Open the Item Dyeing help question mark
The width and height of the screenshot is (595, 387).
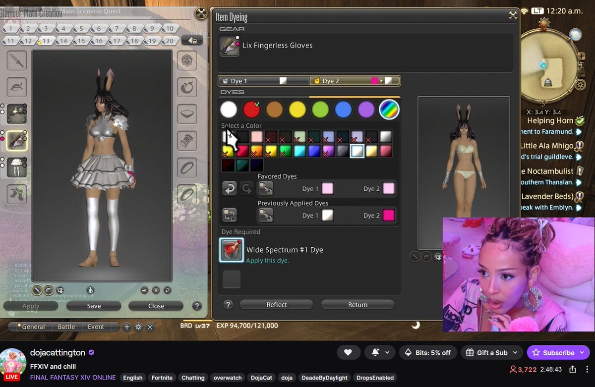(x=228, y=305)
